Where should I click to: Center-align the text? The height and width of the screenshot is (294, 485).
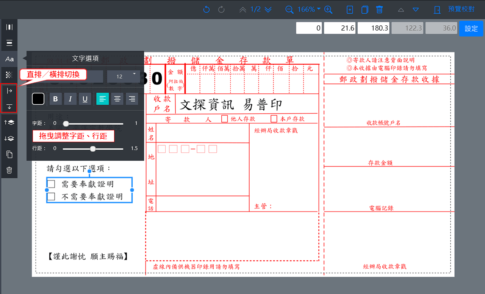pos(117,99)
